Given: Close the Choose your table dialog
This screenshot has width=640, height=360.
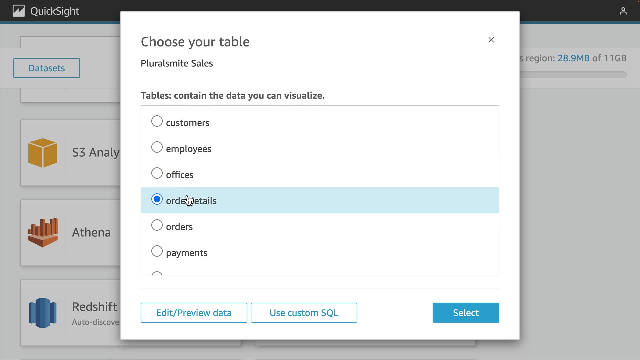Looking at the screenshot, I should click(x=491, y=40).
